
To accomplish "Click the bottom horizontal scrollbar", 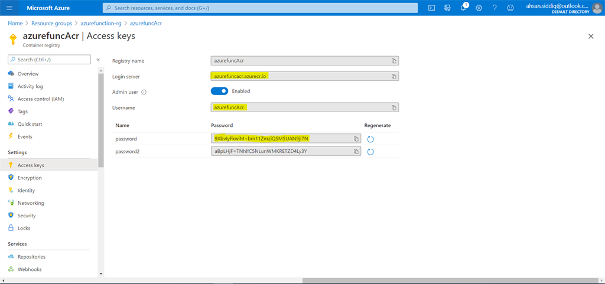I will (451, 280).
